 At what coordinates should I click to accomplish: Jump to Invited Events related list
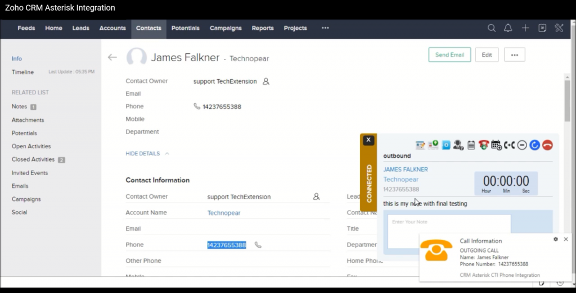[30, 173]
